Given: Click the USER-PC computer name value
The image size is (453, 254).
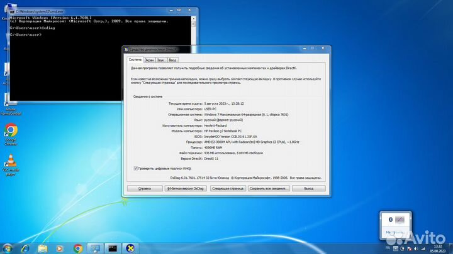Looking at the screenshot, I should coord(210,109).
